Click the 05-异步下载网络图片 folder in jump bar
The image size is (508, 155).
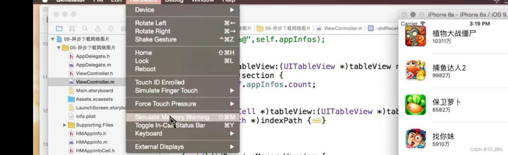click(284, 28)
